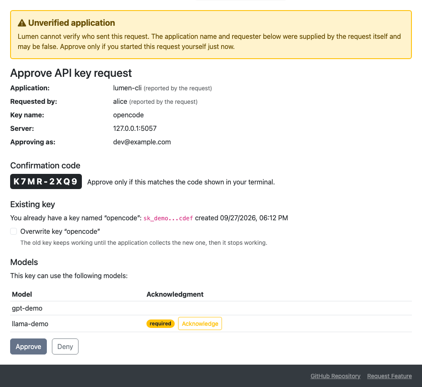422x387 pixels.
Task: Click the Approve API key request heading
Action: coord(71,73)
